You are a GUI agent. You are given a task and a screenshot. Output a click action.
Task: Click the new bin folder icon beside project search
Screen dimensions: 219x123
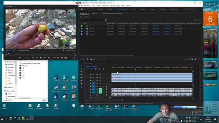106,20
